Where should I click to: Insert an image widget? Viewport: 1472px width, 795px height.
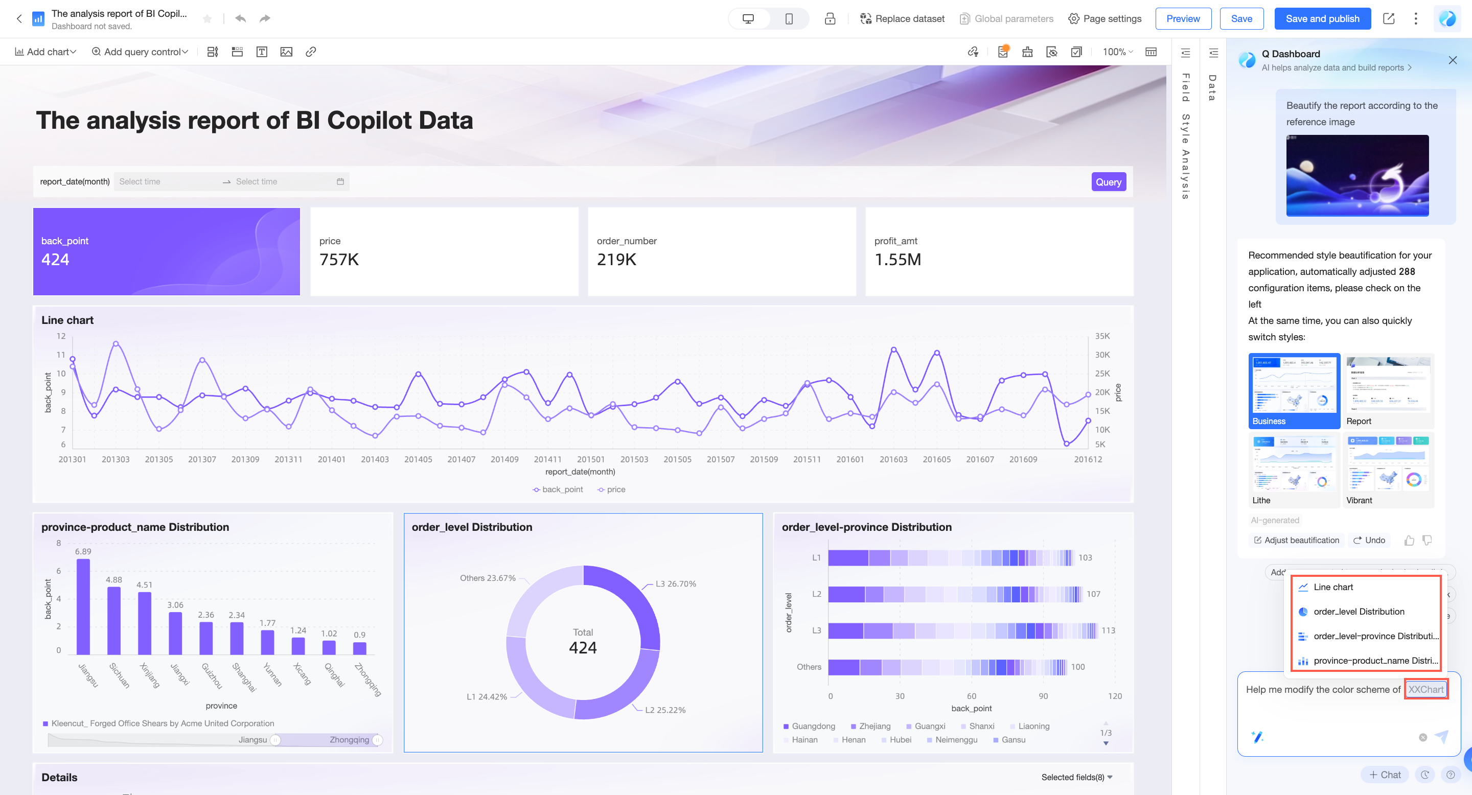pos(286,52)
